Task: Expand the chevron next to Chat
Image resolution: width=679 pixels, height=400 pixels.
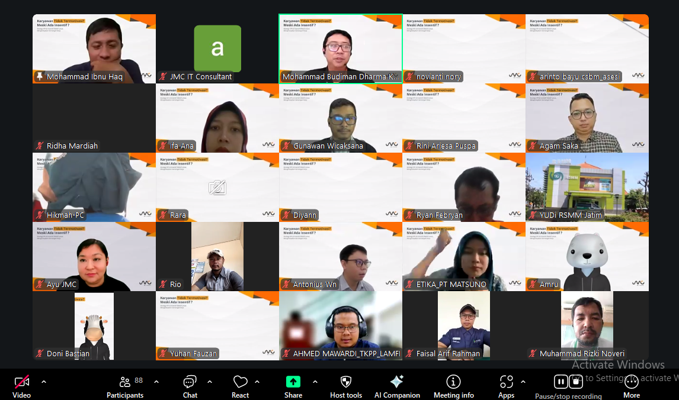Action: [x=210, y=382]
